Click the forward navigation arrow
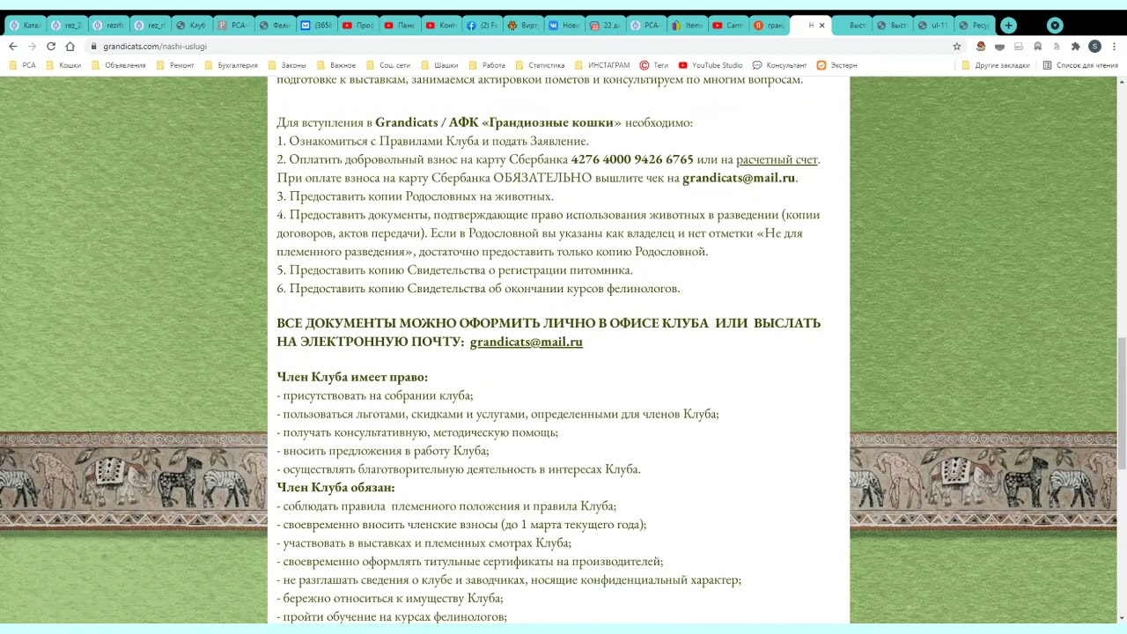The height and width of the screenshot is (634, 1127). coord(32,46)
